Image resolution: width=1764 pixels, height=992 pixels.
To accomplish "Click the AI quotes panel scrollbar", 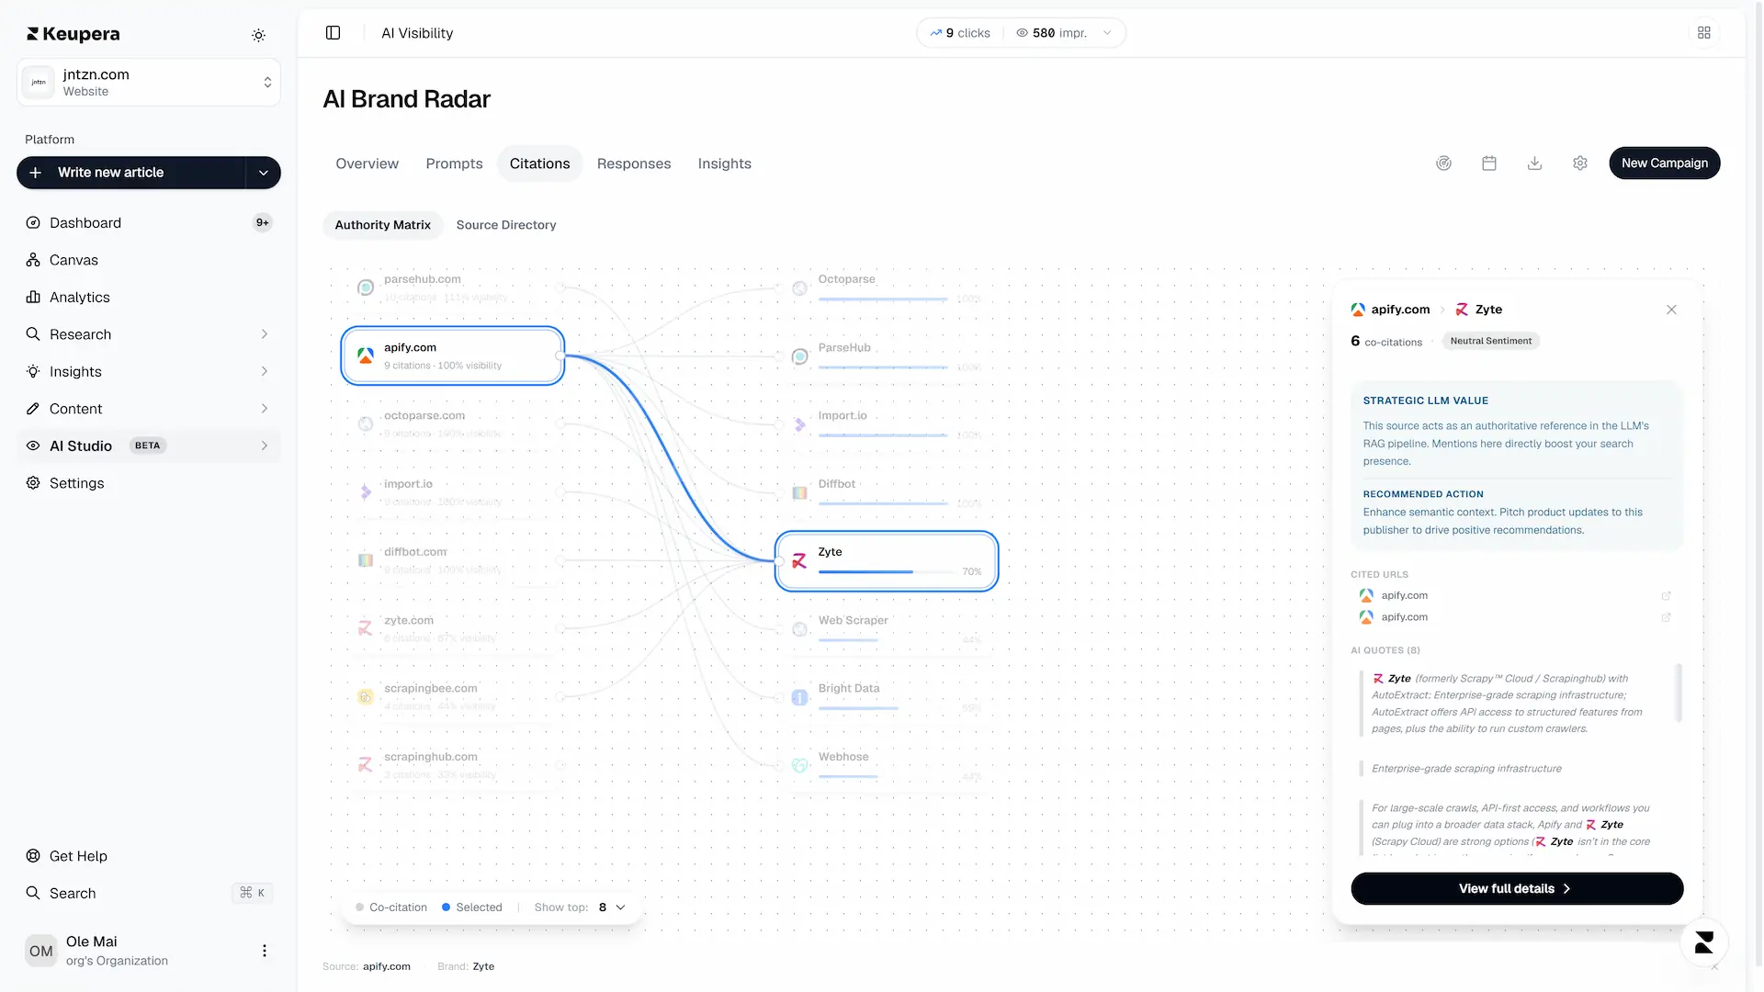I will coord(1679,693).
